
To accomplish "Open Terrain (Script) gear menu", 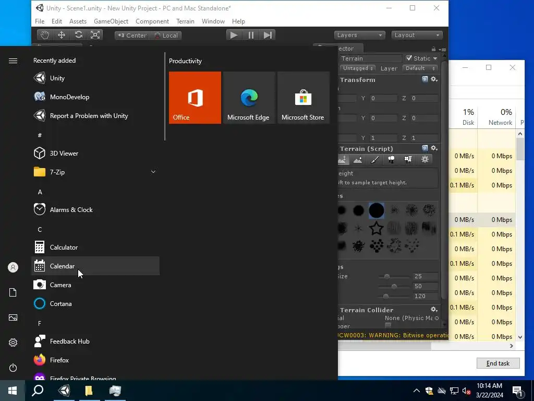I will (x=434, y=148).
